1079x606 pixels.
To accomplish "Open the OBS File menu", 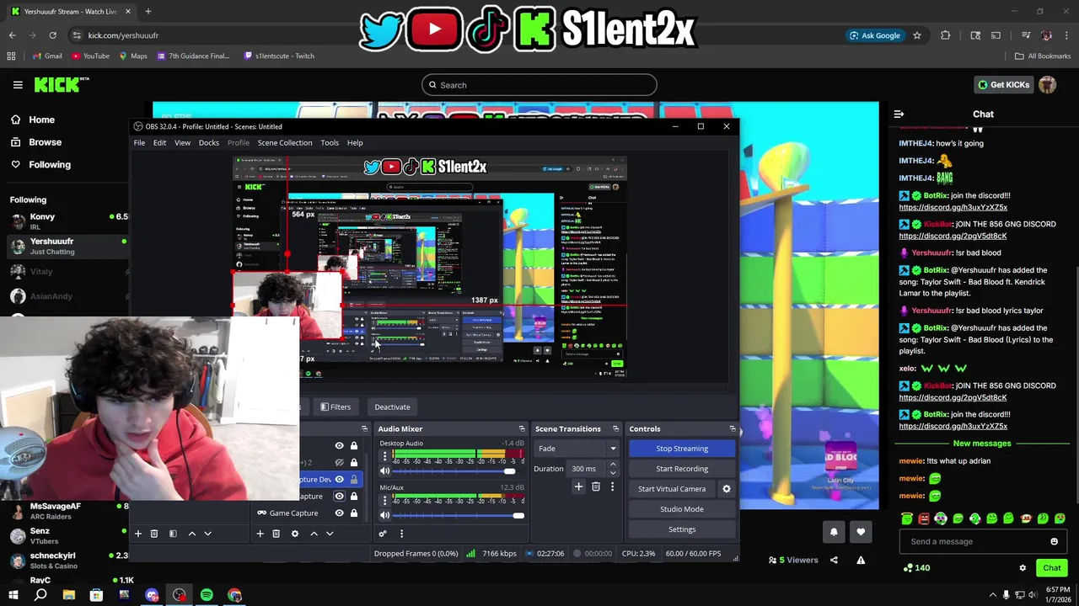I will tap(139, 142).
